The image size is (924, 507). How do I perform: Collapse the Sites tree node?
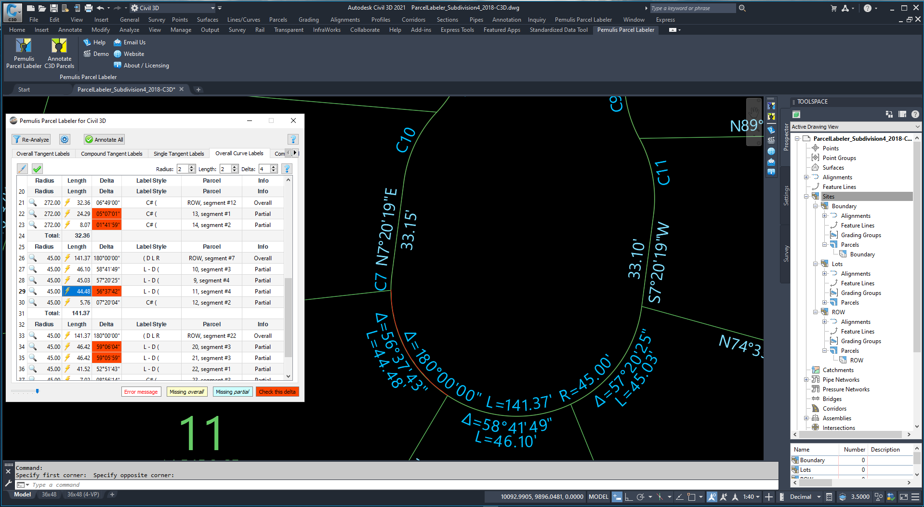point(806,197)
